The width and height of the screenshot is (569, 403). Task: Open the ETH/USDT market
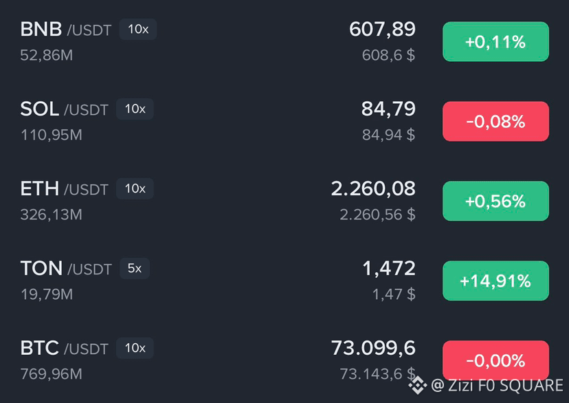coord(284,201)
